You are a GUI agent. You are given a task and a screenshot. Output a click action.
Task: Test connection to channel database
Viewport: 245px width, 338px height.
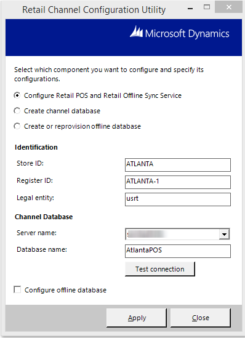(160, 269)
